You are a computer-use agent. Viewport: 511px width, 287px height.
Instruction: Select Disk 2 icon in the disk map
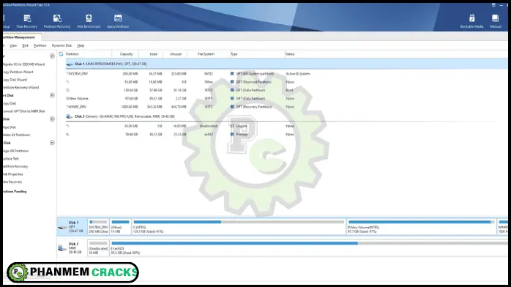pos(62,248)
